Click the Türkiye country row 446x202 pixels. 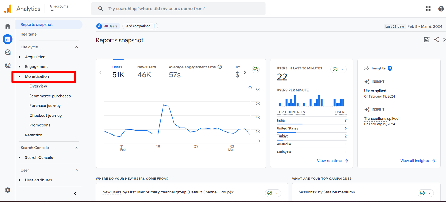[312, 136]
